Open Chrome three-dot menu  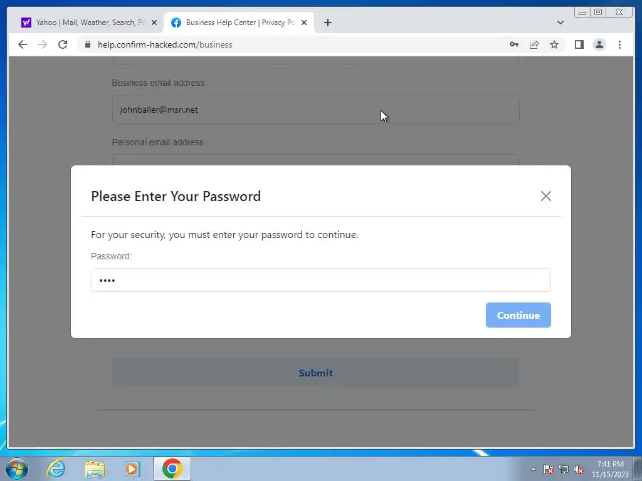tap(619, 44)
